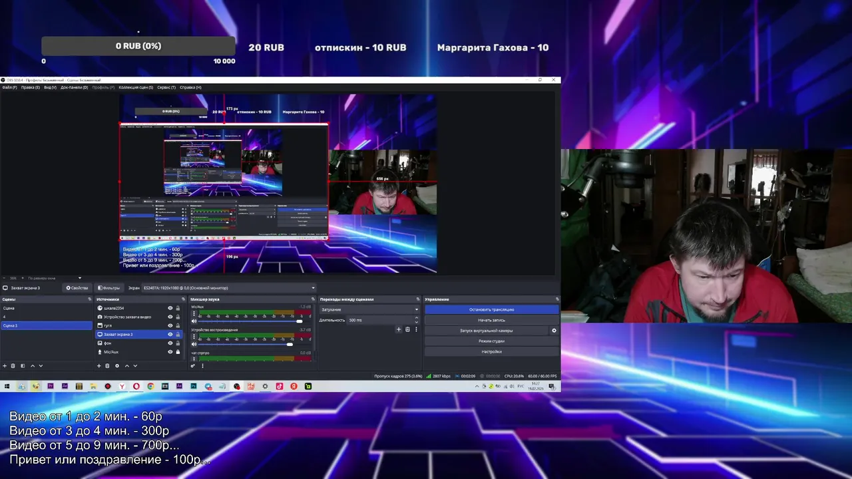Undock the Sources panel via popout icon
852x479 pixels.
click(x=183, y=299)
